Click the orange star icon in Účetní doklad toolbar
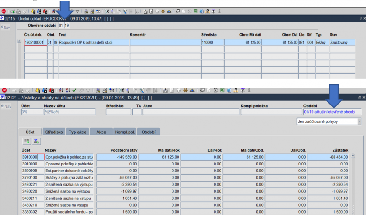Screen dimensions: 366x215 [x=163, y=11]
